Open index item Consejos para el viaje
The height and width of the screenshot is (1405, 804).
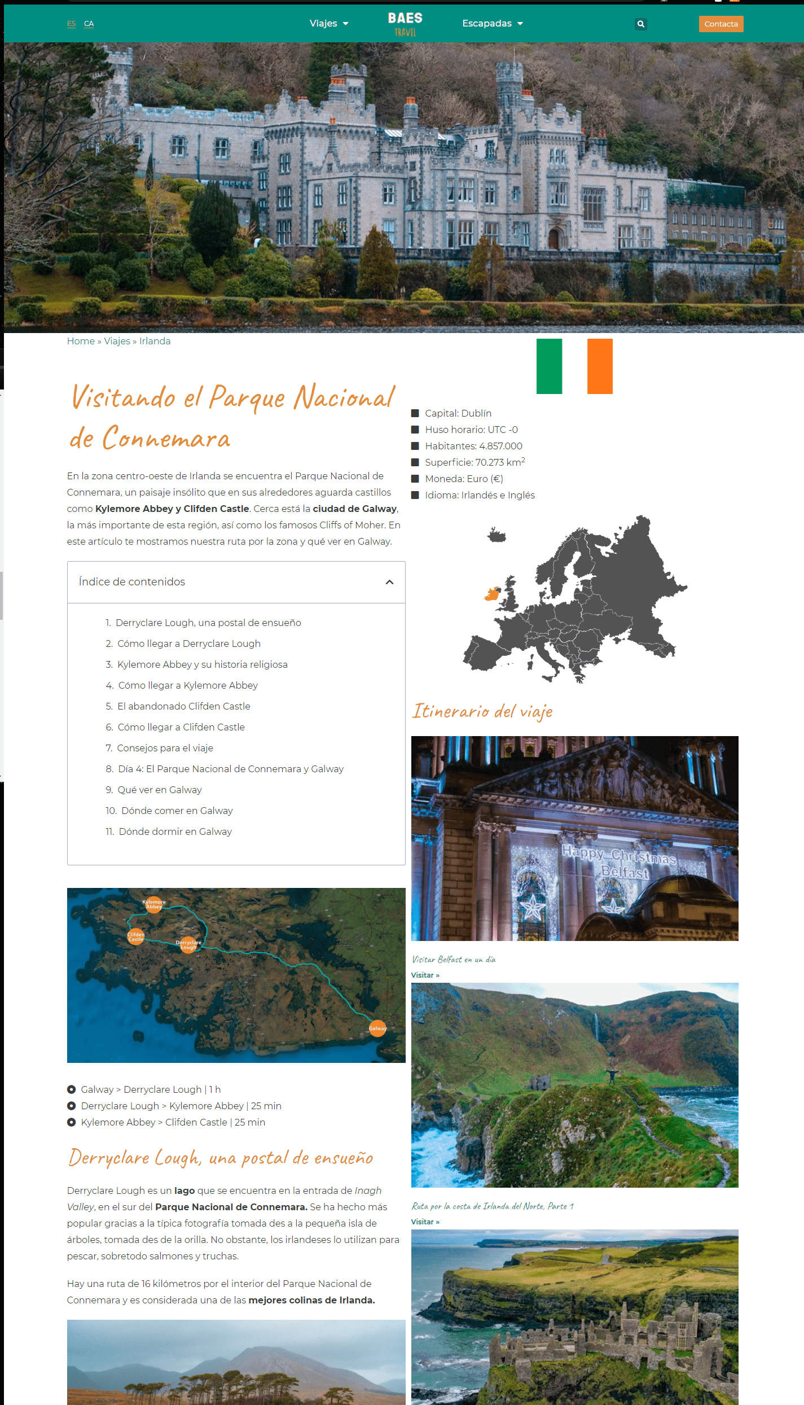coord(165,748)
